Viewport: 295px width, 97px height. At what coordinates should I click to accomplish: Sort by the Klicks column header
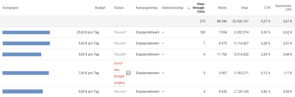click(223, 8)
